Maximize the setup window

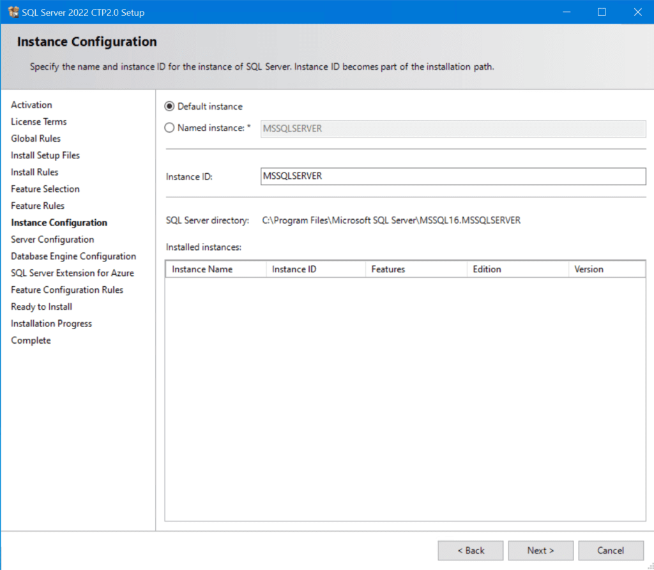pos(602,12)
